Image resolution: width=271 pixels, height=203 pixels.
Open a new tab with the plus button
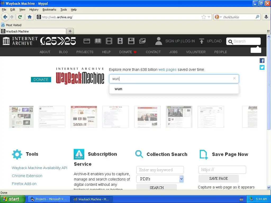[70, 31]
